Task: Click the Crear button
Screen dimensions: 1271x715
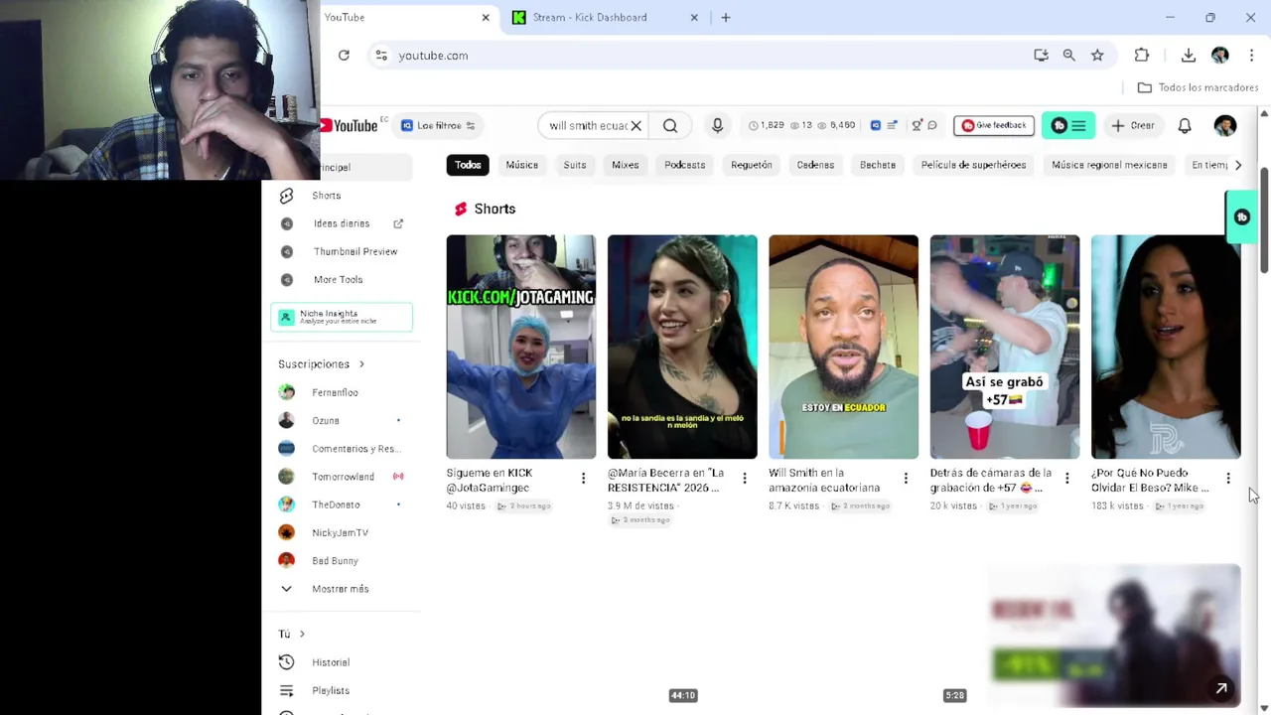Action: pyautogui.click(x=1133, y=125)
